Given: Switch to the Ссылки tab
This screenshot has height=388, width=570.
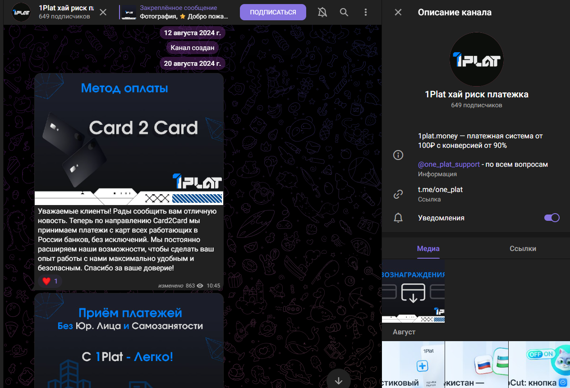Looking at the screenshot, I should point(523,248).
